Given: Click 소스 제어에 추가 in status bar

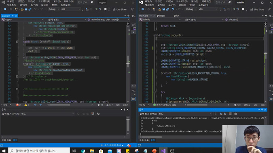Looking at the screenshot, I should point(112,145).
